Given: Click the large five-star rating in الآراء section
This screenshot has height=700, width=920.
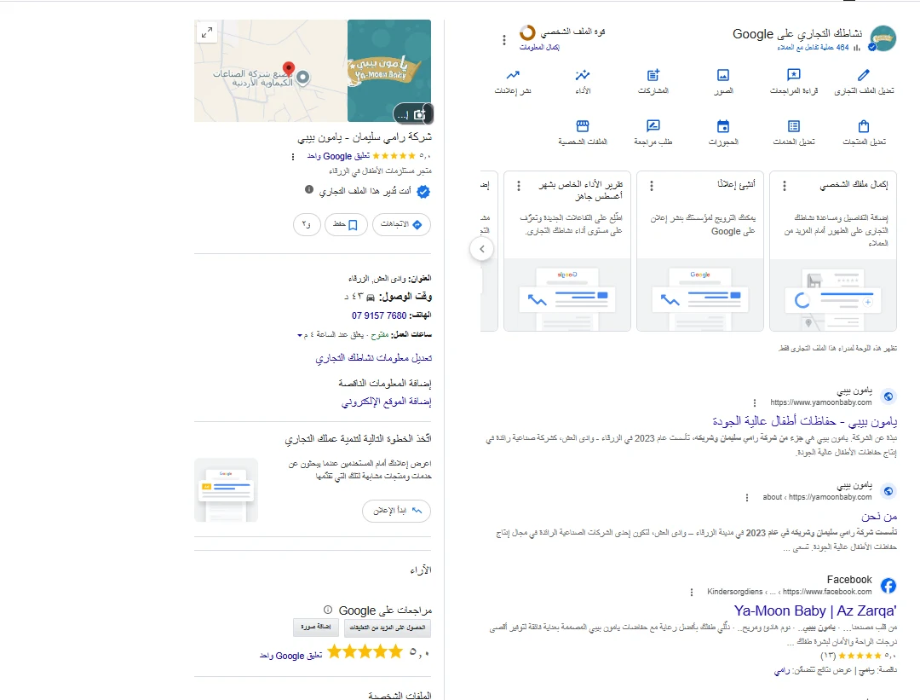Looking at the screenshot, I should [365, 651].
